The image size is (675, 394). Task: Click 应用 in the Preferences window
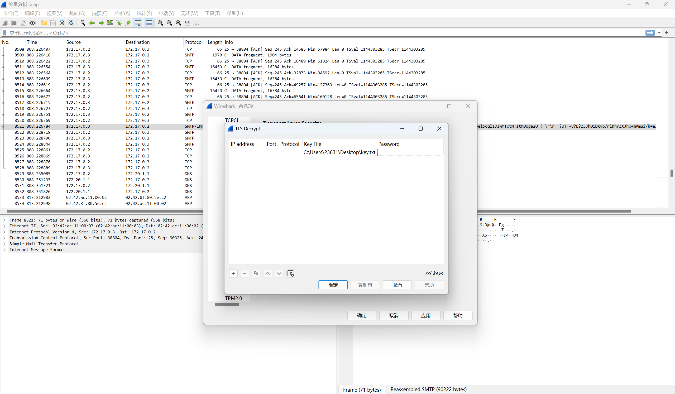[426, 315]
